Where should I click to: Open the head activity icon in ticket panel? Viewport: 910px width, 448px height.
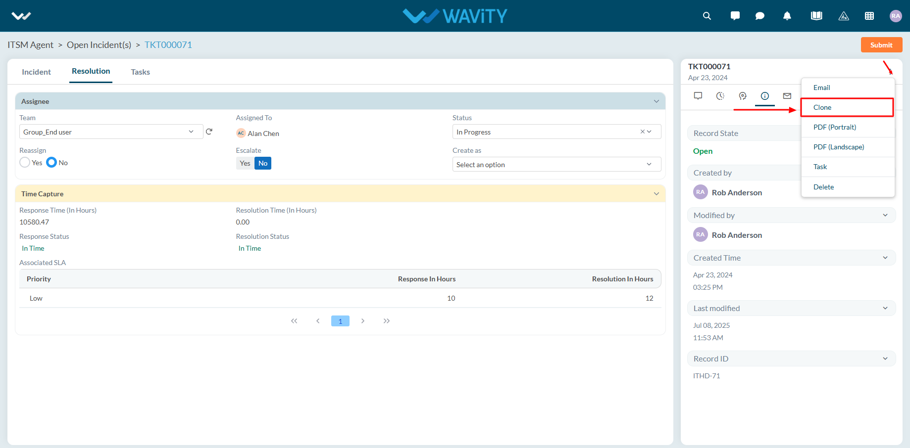[743, 96]
